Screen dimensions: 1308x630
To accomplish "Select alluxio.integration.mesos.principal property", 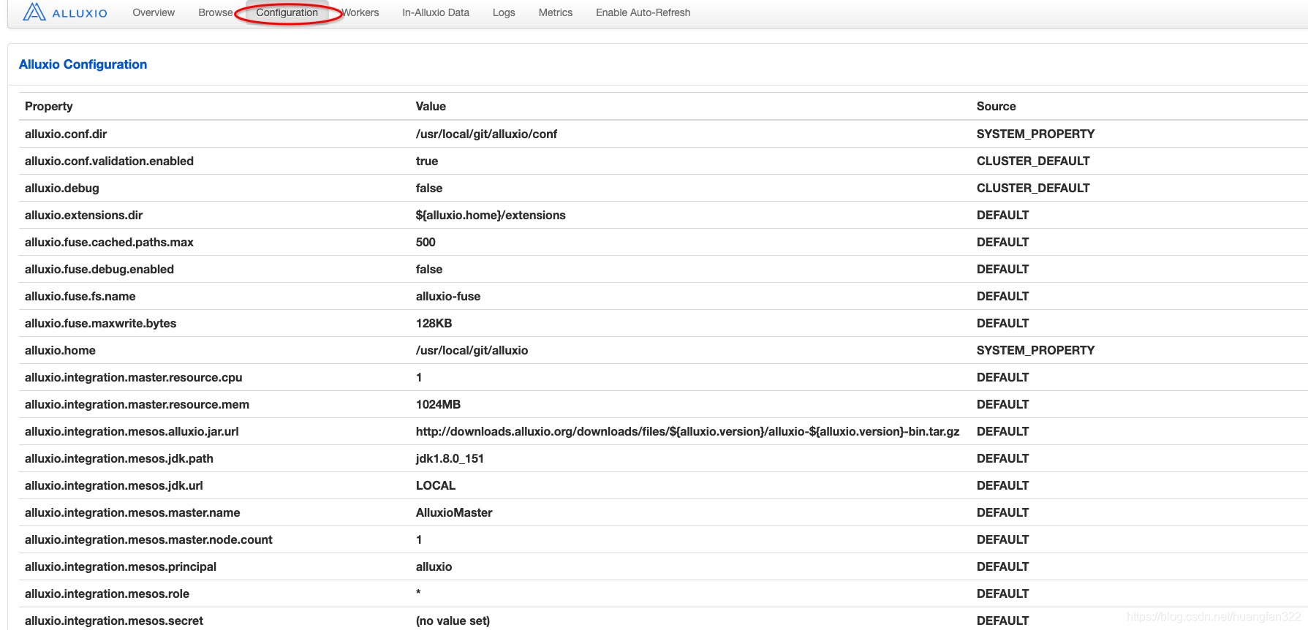I will [x=121, y=566].
